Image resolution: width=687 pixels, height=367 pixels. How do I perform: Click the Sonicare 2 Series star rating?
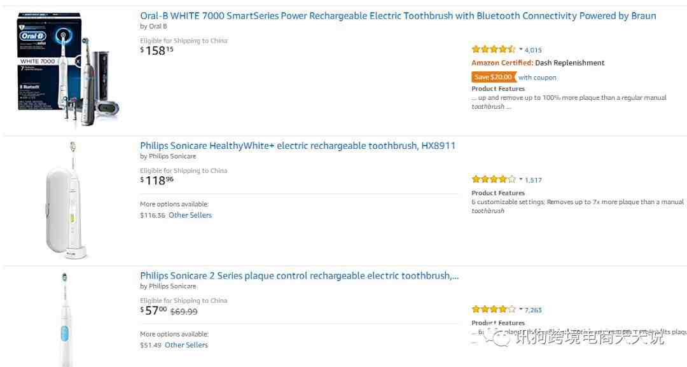coord(493,310)
